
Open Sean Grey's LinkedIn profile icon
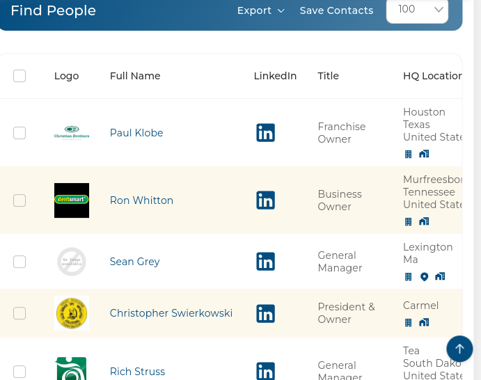[265, 262]
